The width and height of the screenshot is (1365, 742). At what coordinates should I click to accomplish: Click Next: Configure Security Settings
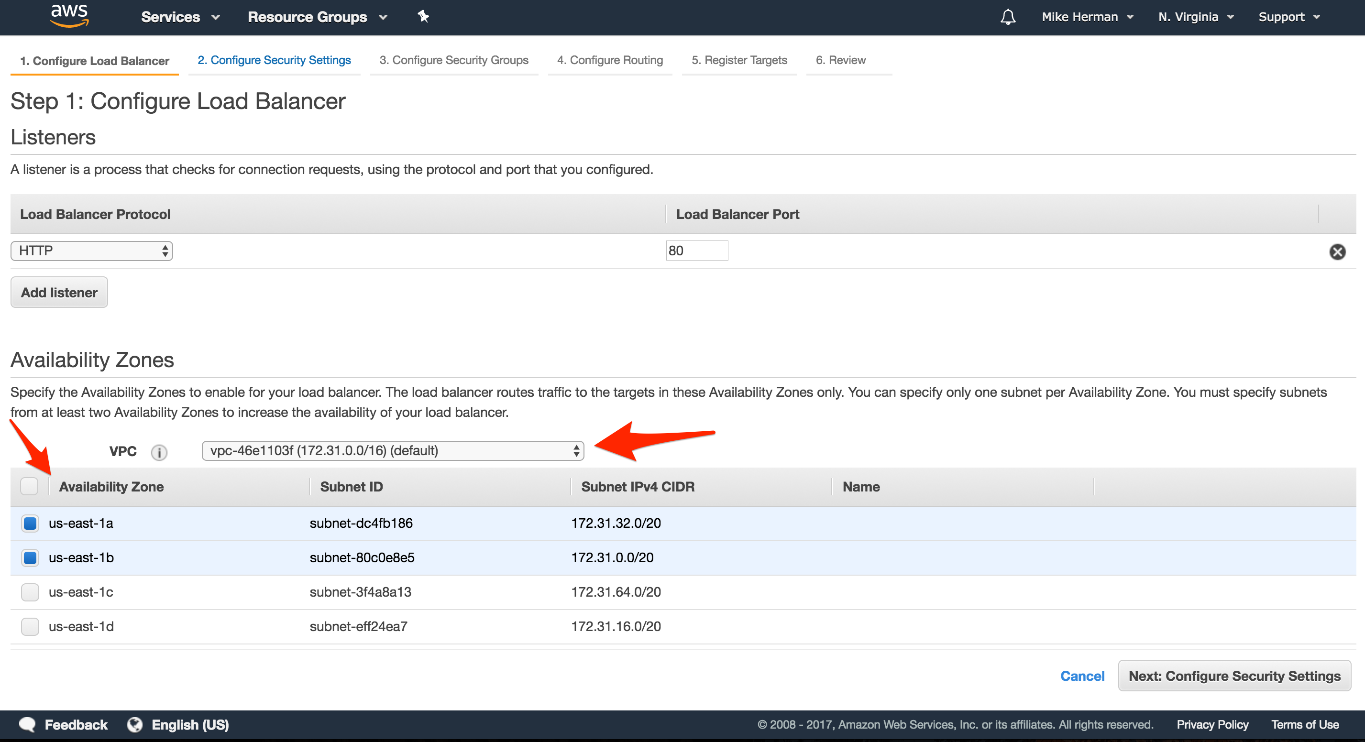click(1233, 676)
